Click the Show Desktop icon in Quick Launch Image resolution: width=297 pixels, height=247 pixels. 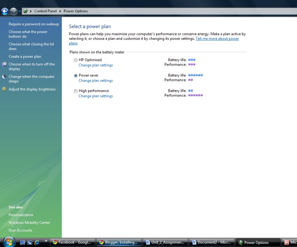click(22, 242)
